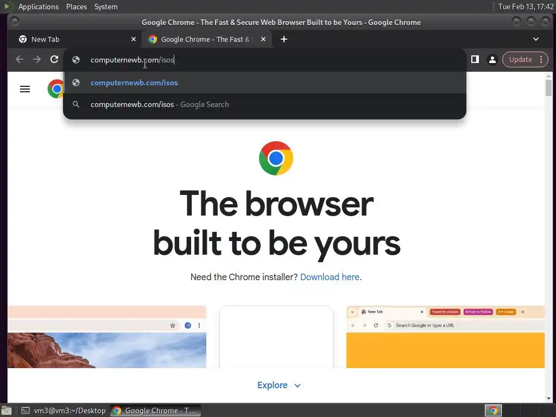Close the New Tab tab
The image size is (556, 417).
(x=134, y=39)
